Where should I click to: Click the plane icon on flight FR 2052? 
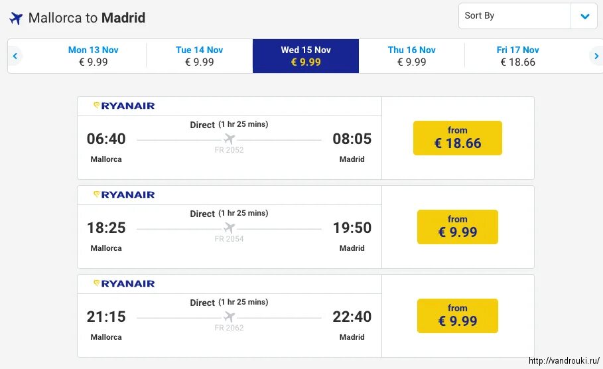tap(230, 139)
